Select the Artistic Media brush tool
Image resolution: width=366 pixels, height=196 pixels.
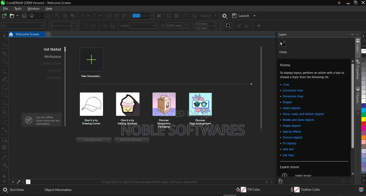pos(4,79)
